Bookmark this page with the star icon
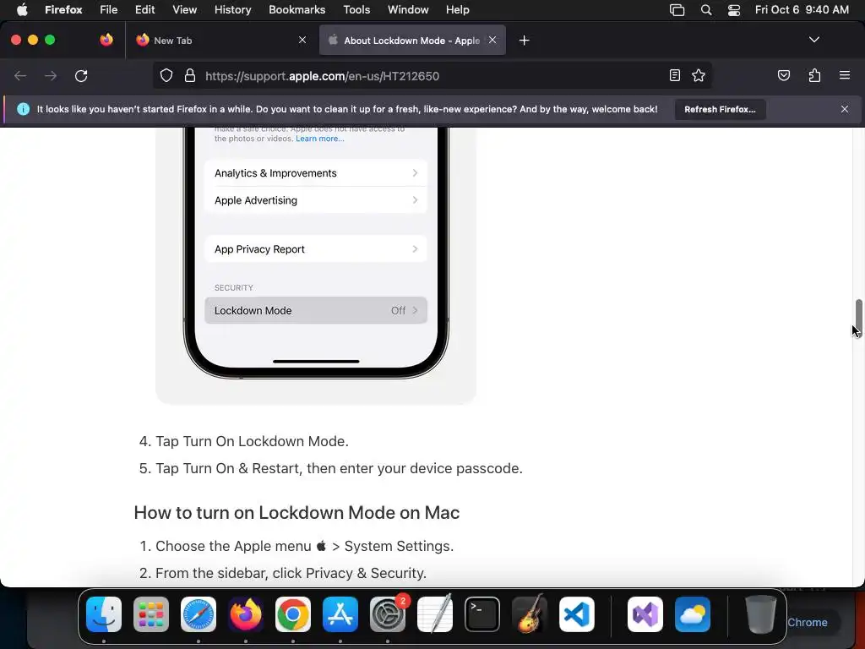Image resolution: width=865 pixels, height=649 pixels. (699, 75)
